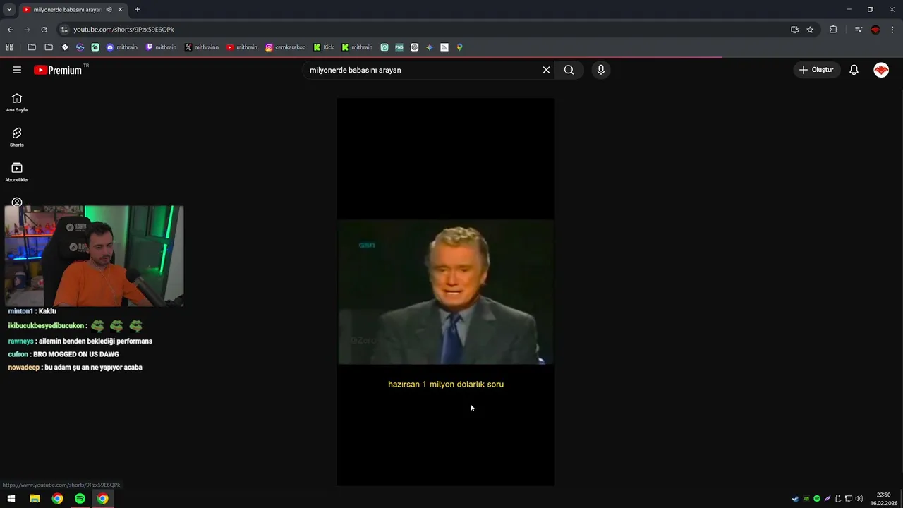Open the Windows Start button

tap(11, 499)
